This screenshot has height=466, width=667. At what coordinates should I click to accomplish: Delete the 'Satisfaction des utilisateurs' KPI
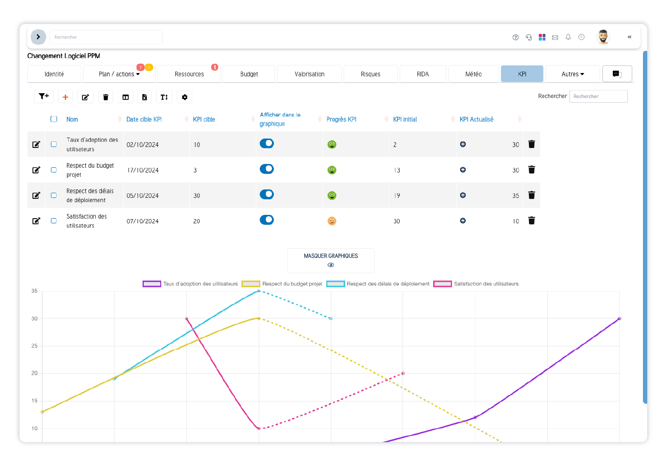point(532,220)
